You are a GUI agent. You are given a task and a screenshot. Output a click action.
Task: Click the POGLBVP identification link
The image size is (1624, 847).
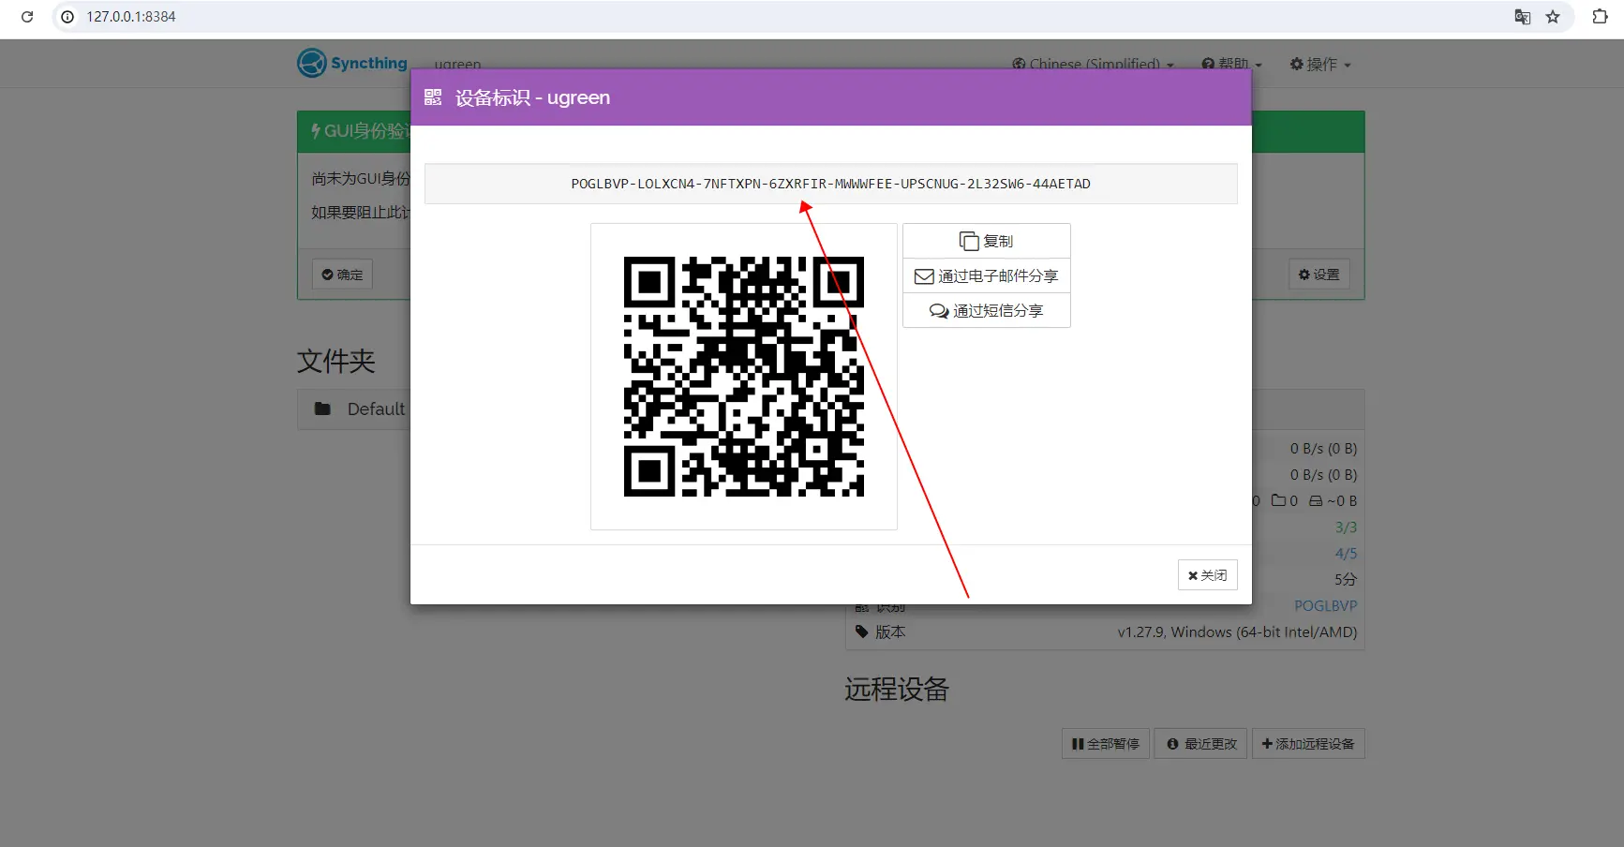pos(1325,605)
